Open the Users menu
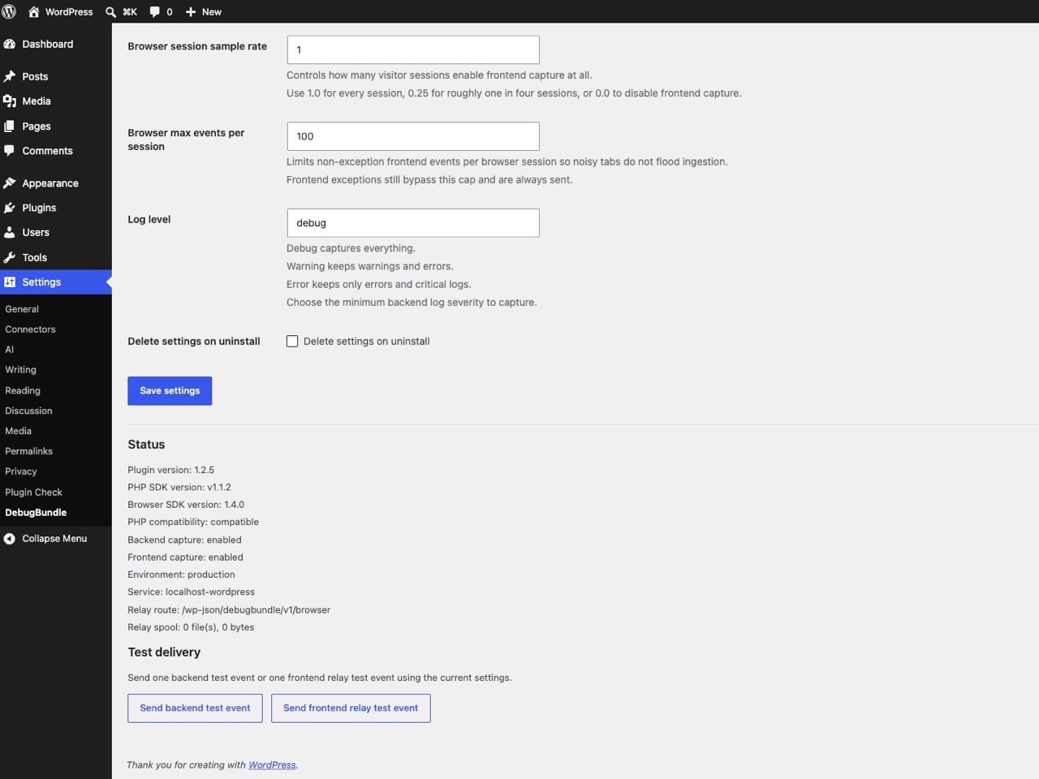Viewport: 1039px width, 779px height. click(56, 232)
